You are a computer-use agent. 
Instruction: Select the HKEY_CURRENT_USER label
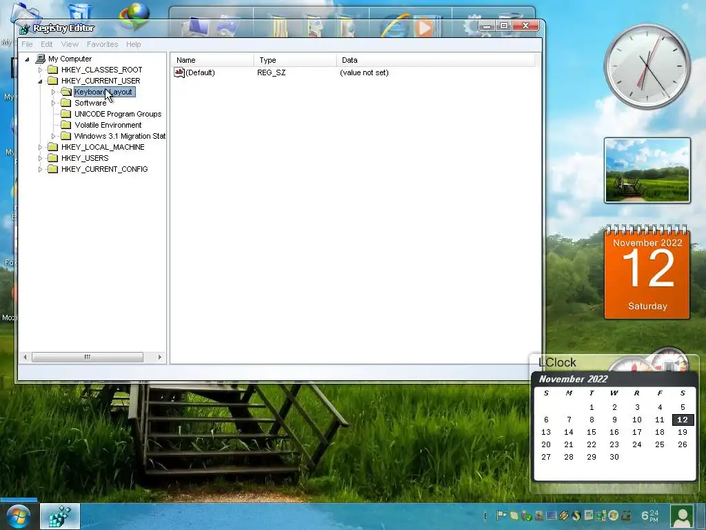click(x=101, y=81)
